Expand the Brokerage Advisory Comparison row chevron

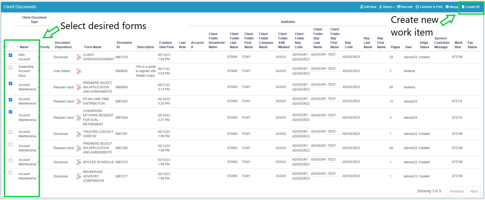pyautogui.click(x=4, y=172)
